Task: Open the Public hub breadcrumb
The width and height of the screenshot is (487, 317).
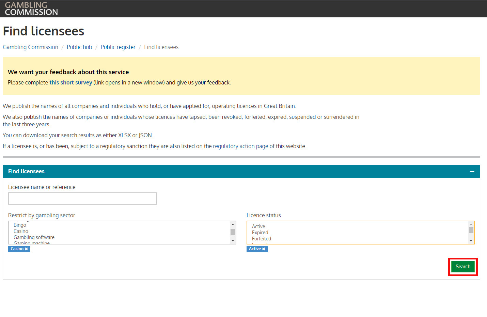Action: [x=79, y=47]
